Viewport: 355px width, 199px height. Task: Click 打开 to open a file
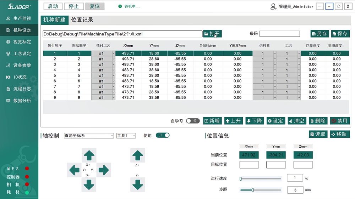point(212,34)
